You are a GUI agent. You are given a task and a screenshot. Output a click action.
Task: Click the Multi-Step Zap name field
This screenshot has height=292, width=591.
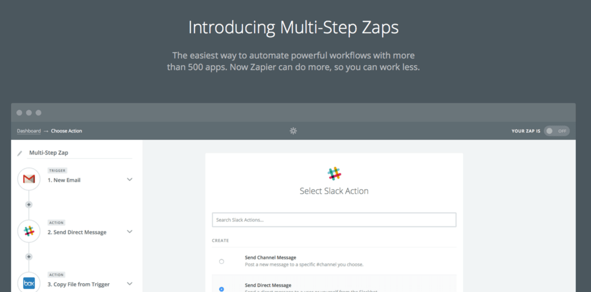80,153
